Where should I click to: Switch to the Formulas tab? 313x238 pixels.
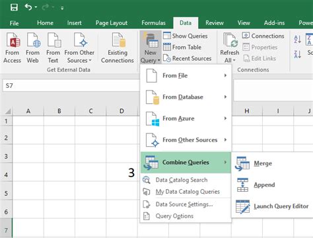(x=153, y=23)
